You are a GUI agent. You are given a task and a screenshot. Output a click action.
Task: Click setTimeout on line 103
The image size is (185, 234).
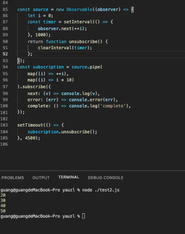30,125
